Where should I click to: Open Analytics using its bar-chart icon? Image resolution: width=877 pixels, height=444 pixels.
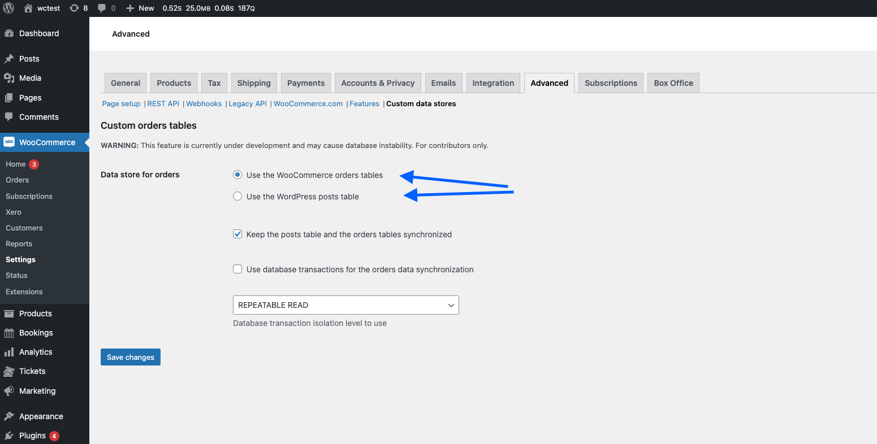[x=10, y=351]
